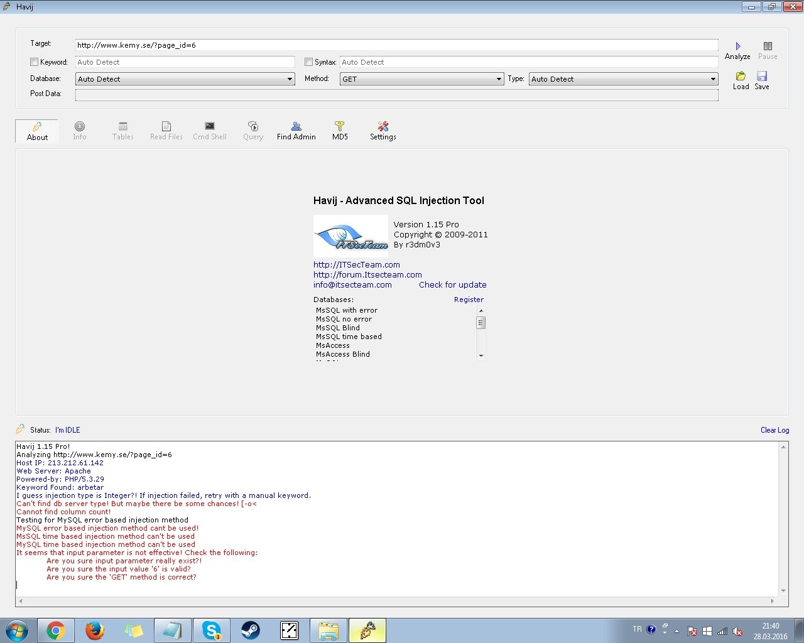
Task: Open the http://ITSecTeam.com link
Action: pos(357,265)
